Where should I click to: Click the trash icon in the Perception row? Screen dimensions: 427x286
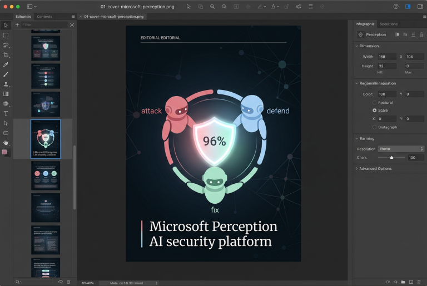tap(421, 34)
